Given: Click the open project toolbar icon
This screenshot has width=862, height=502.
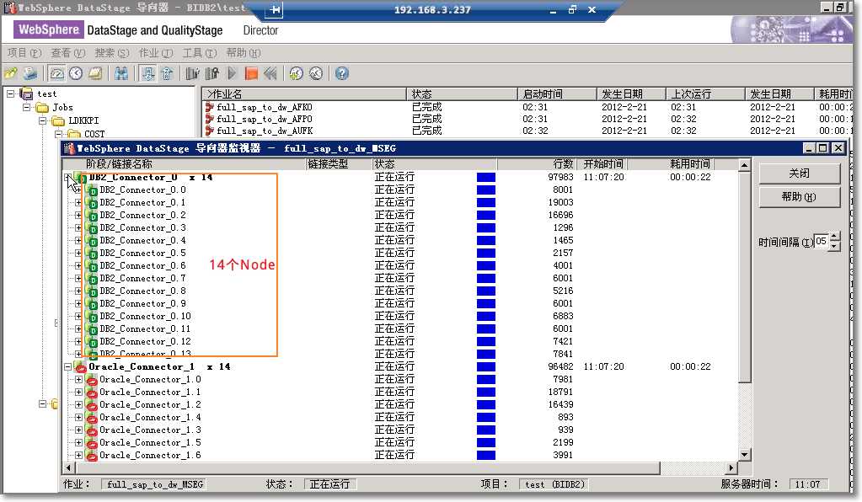Looking at the screenshot, I should [x=10, y=73].
